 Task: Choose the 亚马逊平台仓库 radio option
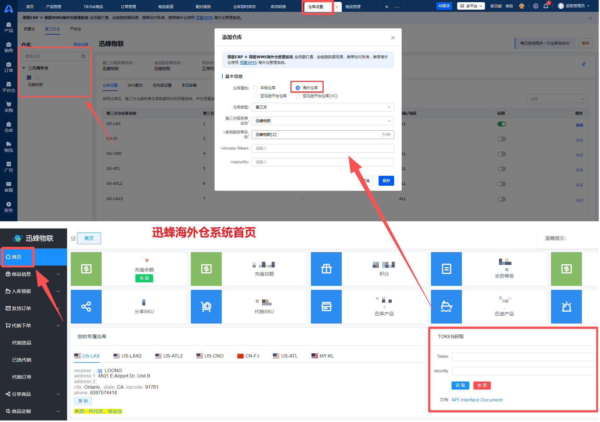point(255,96)
